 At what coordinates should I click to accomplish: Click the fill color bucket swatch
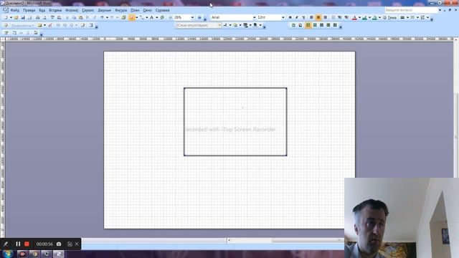point(374,17)
